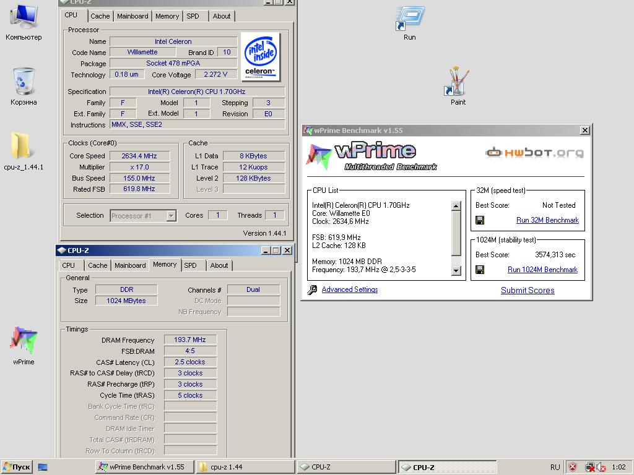
Task: Open About tab in lower CPU-Z window
Action: pos(219,265)
